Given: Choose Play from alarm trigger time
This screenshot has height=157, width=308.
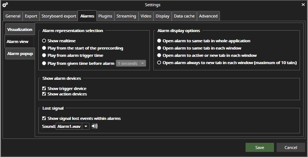Looking at the screenshot, I should tap(44, 56).
